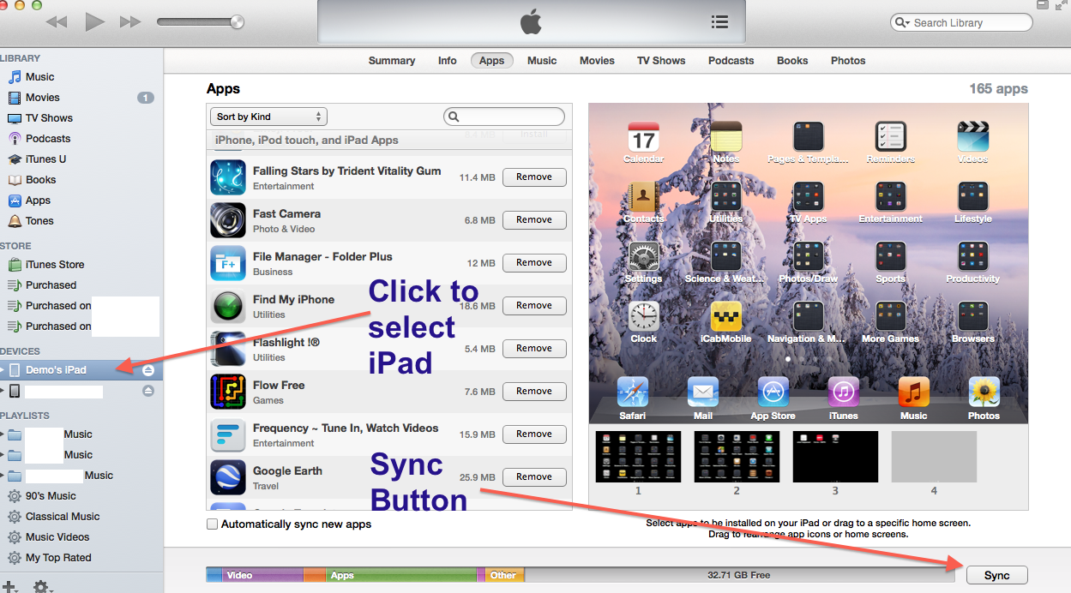Remove the Flow Free game

(x=534, y=392)
